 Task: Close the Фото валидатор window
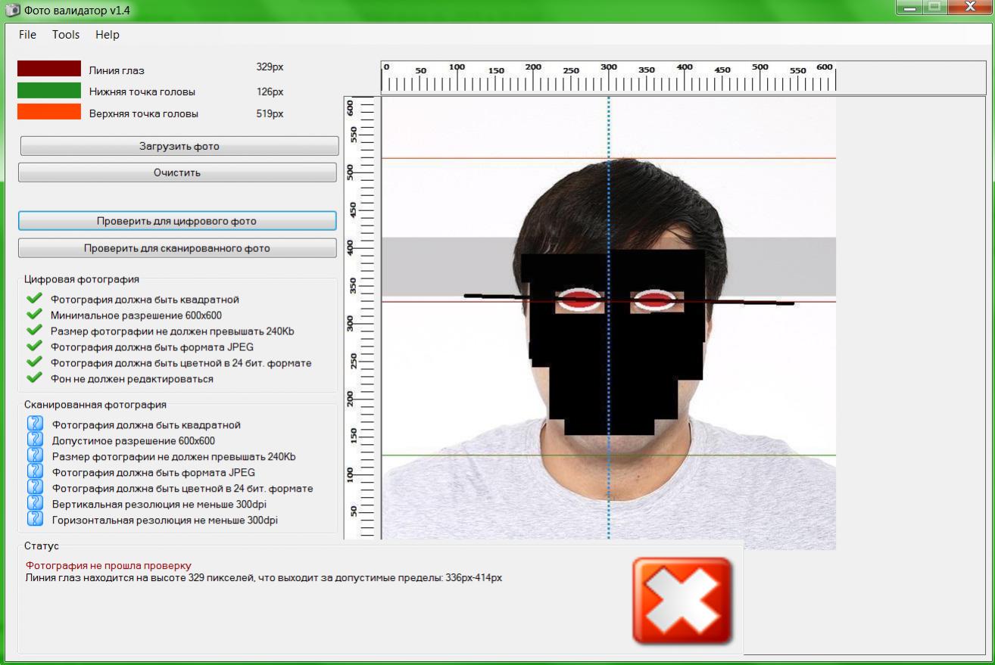[x=968, y=8]
